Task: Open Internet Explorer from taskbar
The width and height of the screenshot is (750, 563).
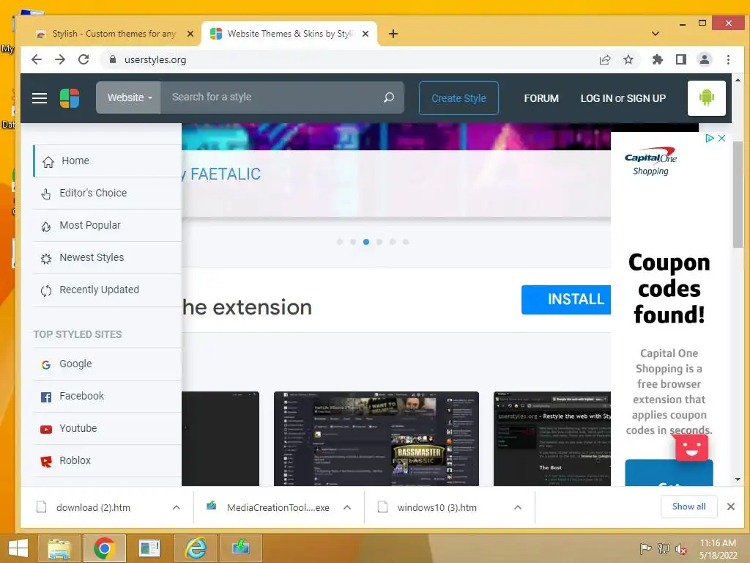Action: tap(195, 548)
